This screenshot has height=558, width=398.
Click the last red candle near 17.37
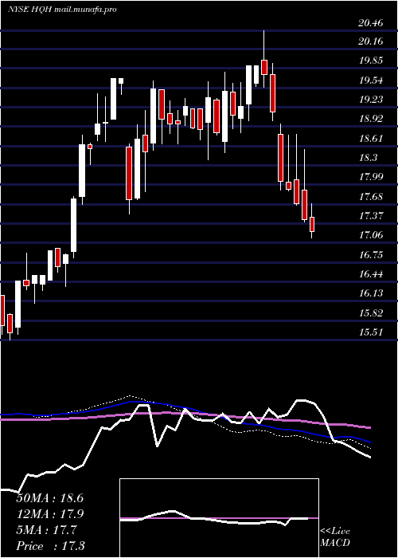pos(312,221)
